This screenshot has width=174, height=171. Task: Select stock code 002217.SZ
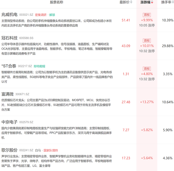(x=25, y=66)
